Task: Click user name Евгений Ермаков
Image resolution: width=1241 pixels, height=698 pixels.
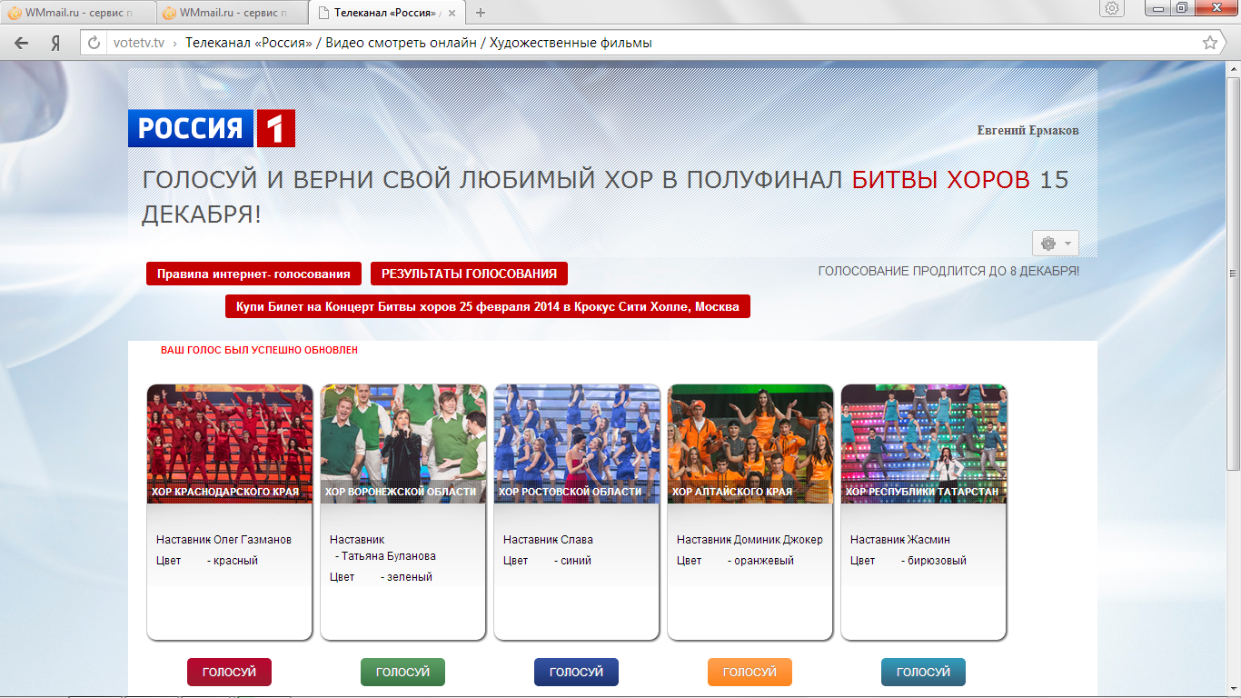Action: click(x=1028, y=130)
